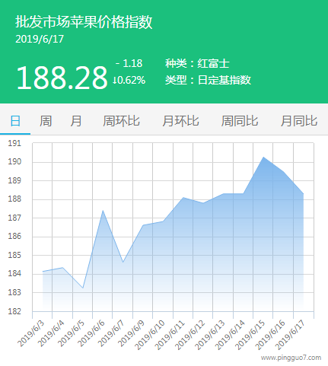Click the 类型：日定基指数 label
The height and width of the screenshot is (366, 328).
point(208,80)
